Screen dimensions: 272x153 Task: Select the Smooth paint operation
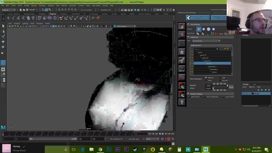pyautogui.click(x=220, y=80)
